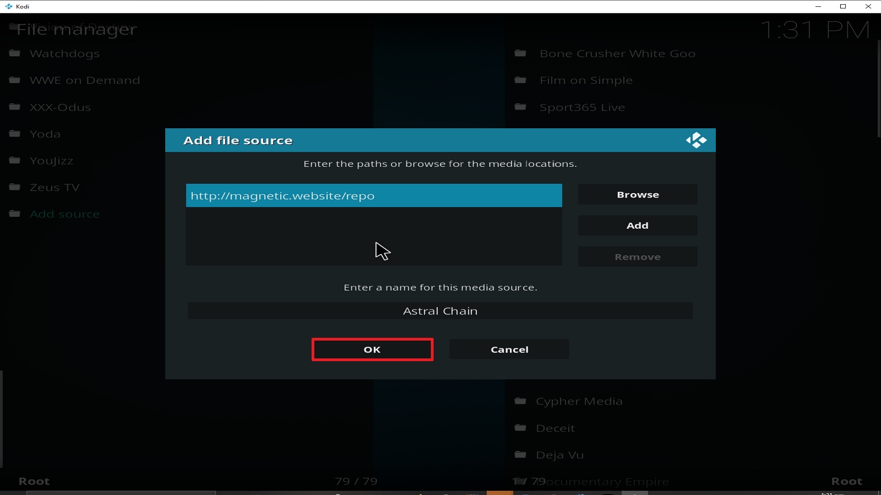Select Bone Crusher White Goo in right pane
881x495 pixels.
tap(618, 54)
